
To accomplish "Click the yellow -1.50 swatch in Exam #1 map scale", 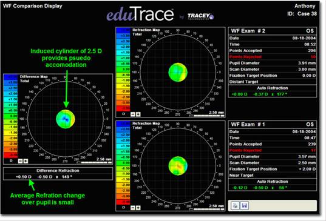I will point(123,179).
